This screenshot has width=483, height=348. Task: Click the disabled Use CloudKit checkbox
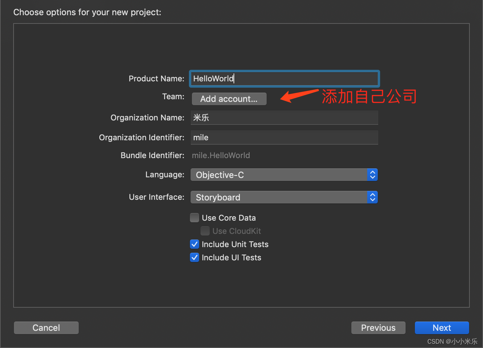[205, 231]
